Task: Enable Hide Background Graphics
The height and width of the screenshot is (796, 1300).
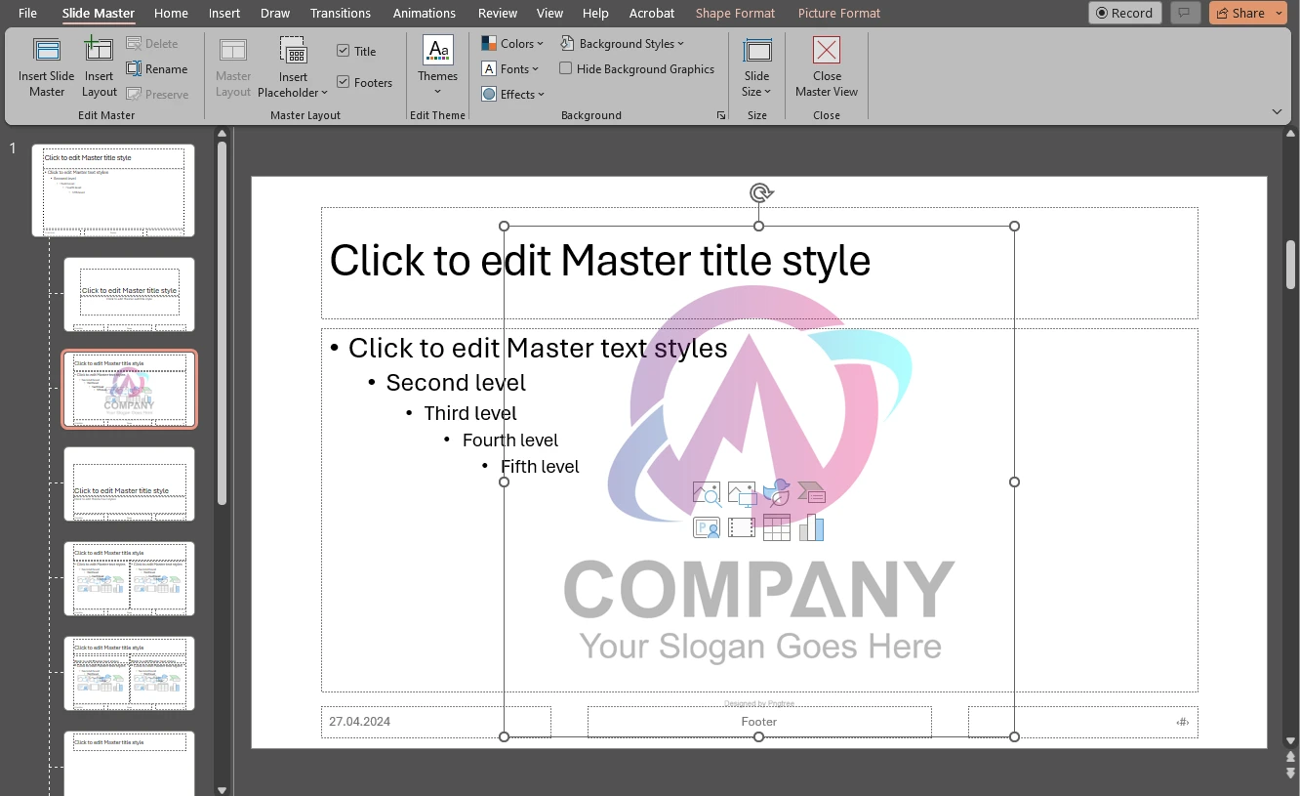Action: [566, 68]
